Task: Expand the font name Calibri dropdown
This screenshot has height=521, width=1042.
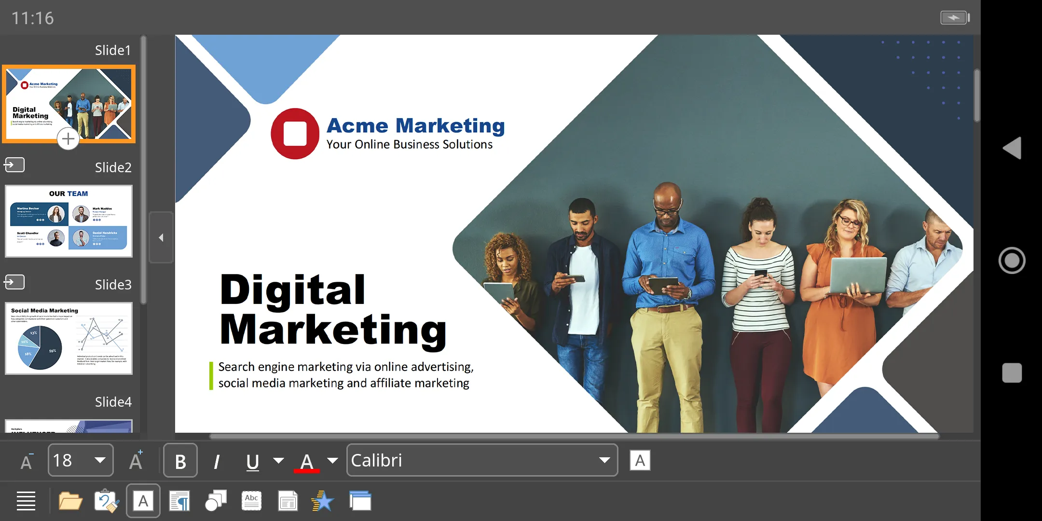Action: (x=605, y=461)
